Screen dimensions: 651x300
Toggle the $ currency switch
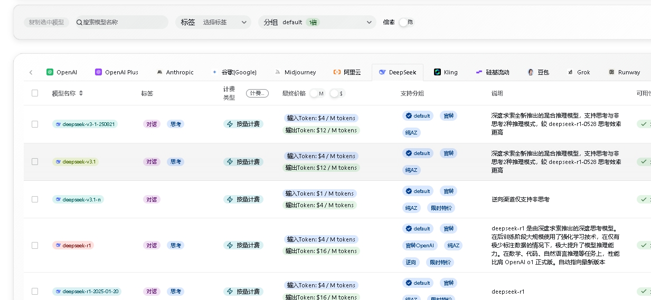(x=337, y=93)
